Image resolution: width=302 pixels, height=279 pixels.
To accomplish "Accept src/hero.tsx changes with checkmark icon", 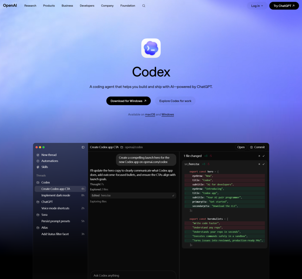I will [x=263, y=164].
